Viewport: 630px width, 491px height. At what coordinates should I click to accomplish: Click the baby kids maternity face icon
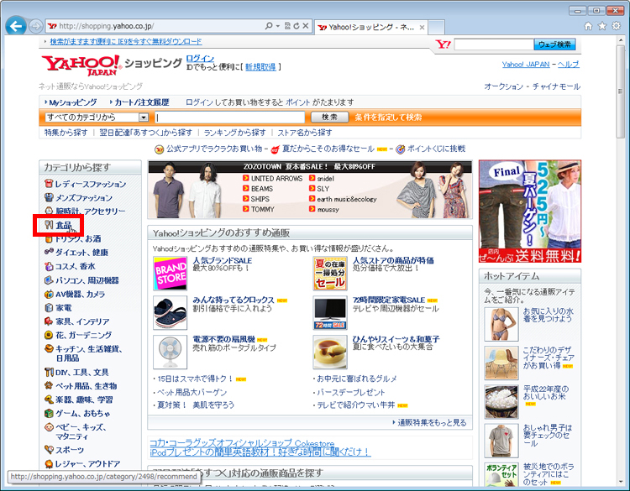(49, 426)
